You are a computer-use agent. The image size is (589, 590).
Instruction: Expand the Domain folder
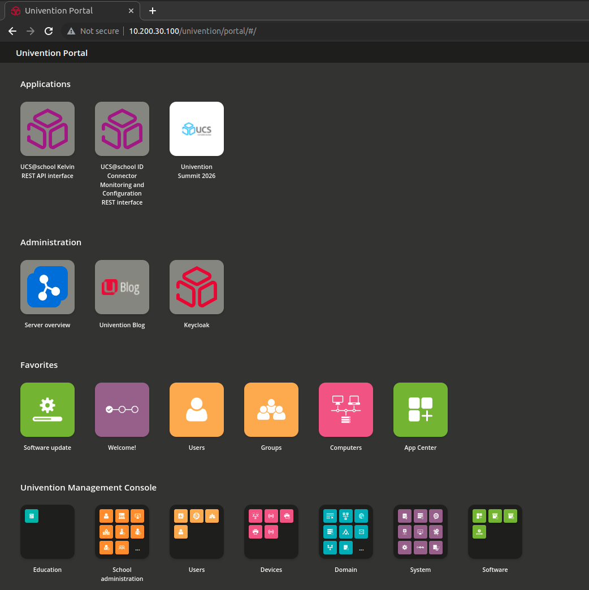346,532
